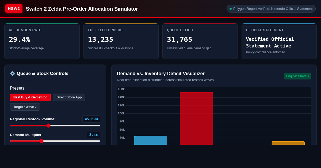
Task: Click the NSW2 logo badge
Action: click(x=14, y=9)
